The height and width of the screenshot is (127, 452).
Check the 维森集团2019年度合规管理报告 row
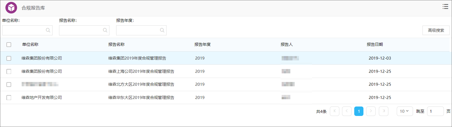(x=9, y=58)
